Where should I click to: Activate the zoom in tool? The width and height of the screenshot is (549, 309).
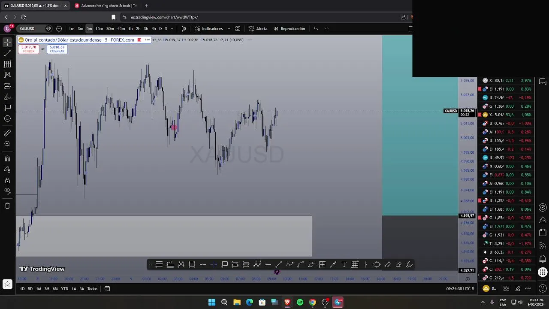7,144
